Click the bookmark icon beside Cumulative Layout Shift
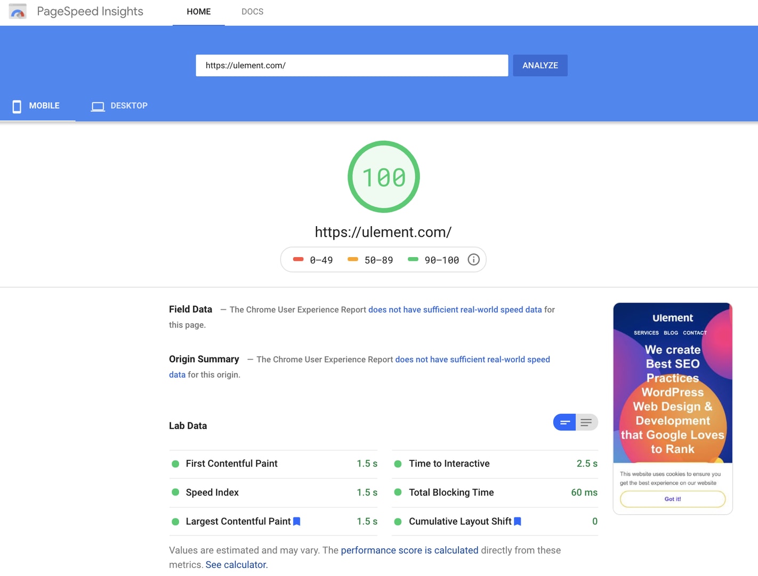 click(518, 522)
